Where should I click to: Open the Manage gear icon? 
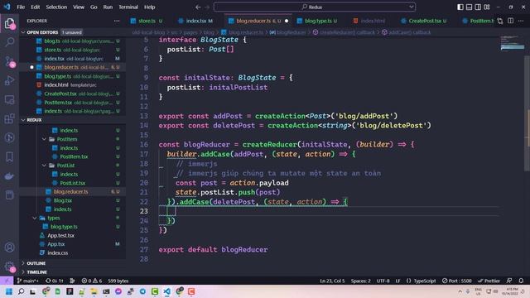(x=9, y=267)
